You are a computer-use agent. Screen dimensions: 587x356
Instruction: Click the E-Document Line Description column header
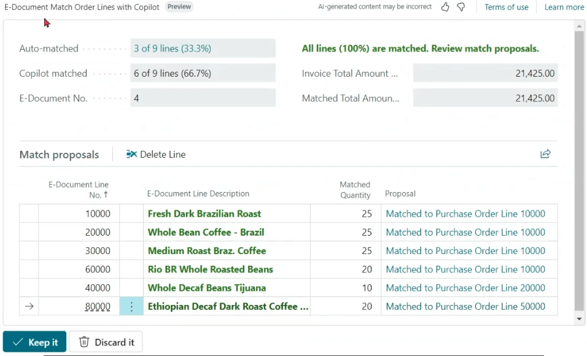(198, 193)
